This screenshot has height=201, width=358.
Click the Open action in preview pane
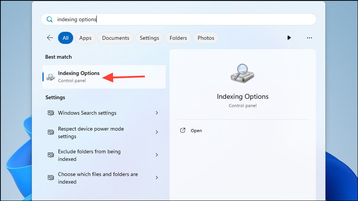[196, 131]
